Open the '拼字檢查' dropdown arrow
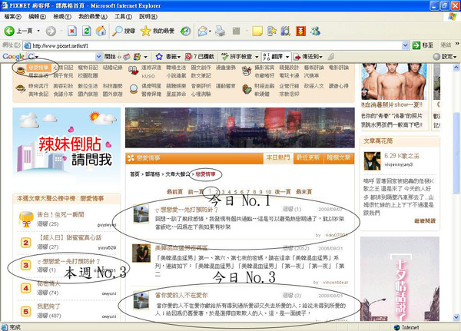The height and width of the screenshot is (331, 461). pyautogui.click(x=257, y=57)
